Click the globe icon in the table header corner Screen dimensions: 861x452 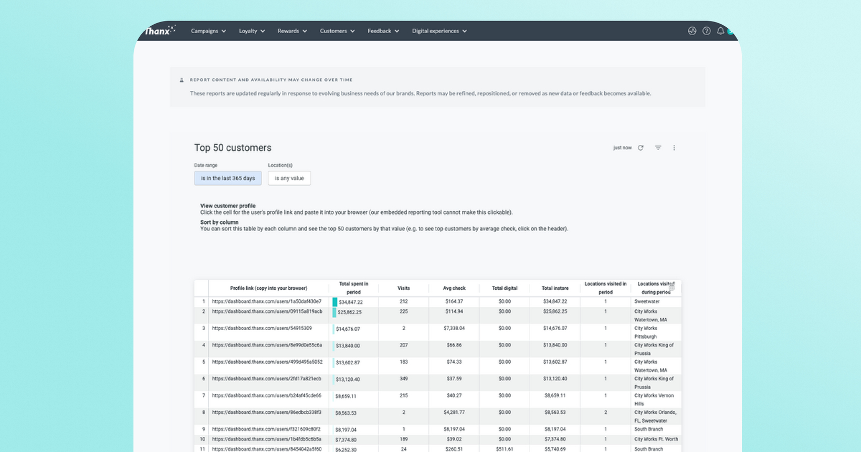click(671, 287)
